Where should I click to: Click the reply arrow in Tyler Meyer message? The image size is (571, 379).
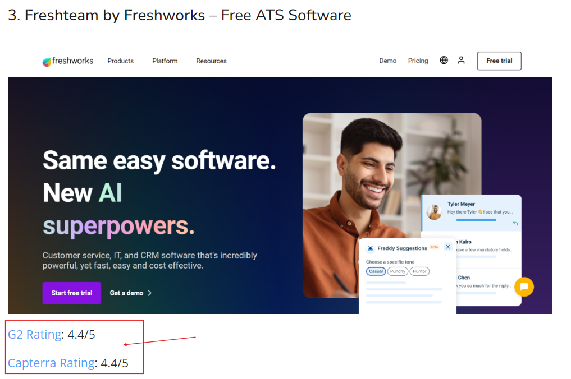515,223
